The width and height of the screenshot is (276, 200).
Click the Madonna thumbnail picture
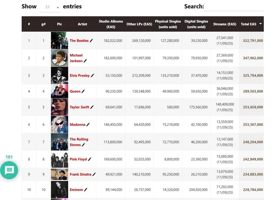pos(59,125)
